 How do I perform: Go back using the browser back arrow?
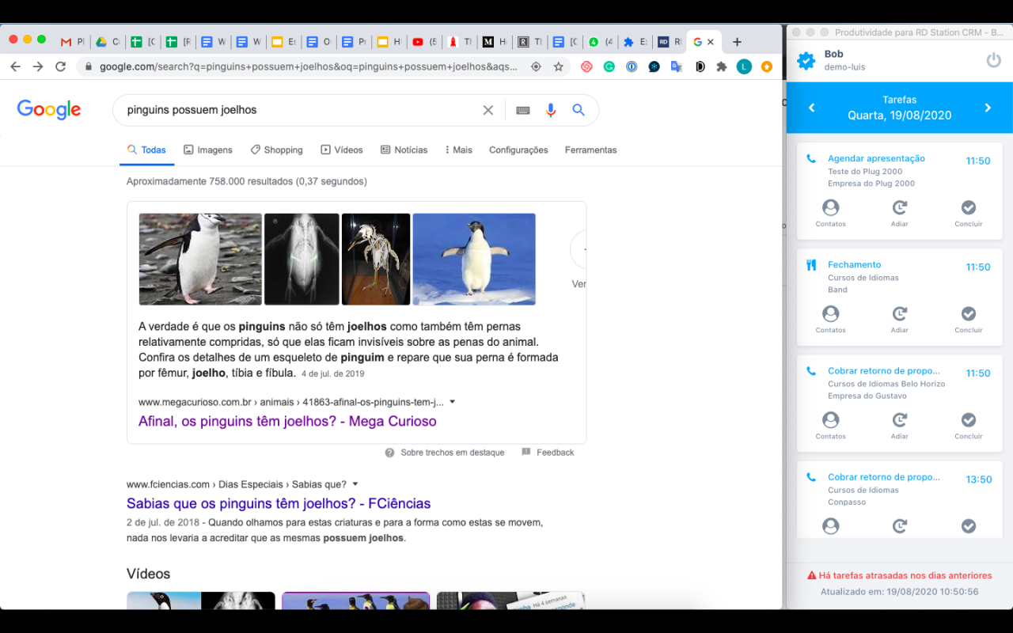16,66
